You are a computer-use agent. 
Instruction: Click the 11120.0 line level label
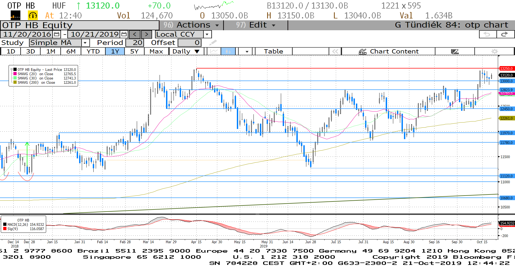(506, 176)
